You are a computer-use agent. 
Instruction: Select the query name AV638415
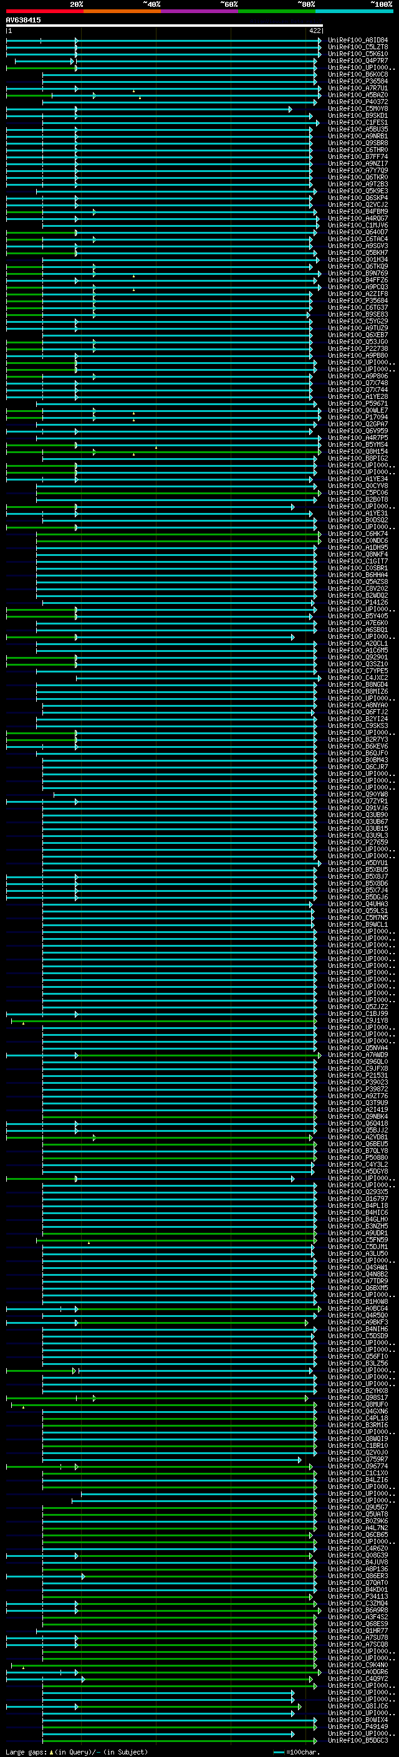point(23,20)
